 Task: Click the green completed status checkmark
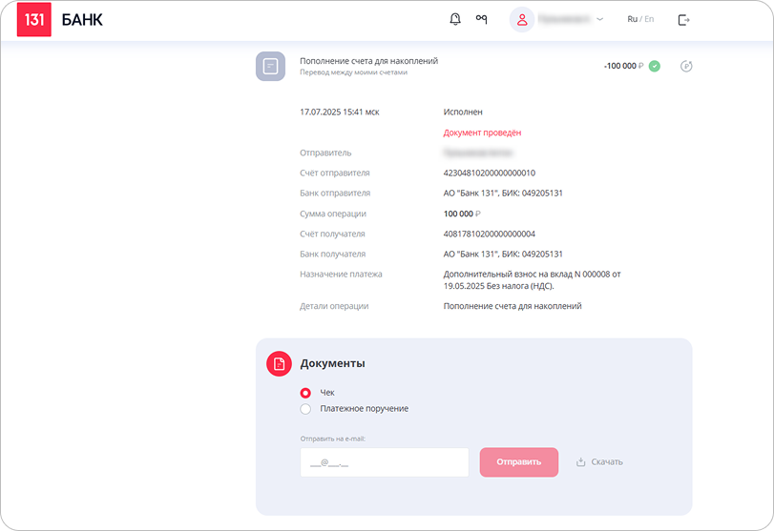655,66
